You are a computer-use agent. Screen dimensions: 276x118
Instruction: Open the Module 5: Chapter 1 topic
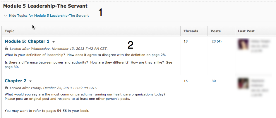click(27, 41)
